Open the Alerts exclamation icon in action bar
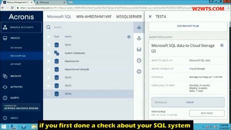The image size is (231, 130). click(139, 71)
